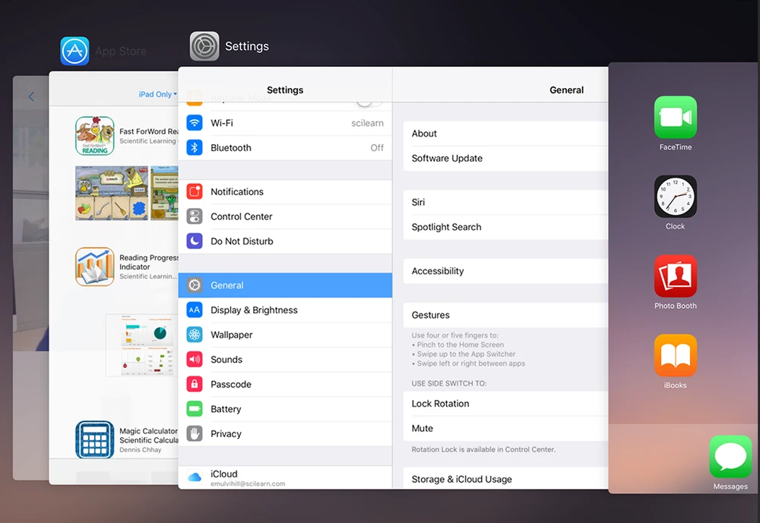
Task: Open the iPad Only filter dropdown
Action: [x=157, y=94]
